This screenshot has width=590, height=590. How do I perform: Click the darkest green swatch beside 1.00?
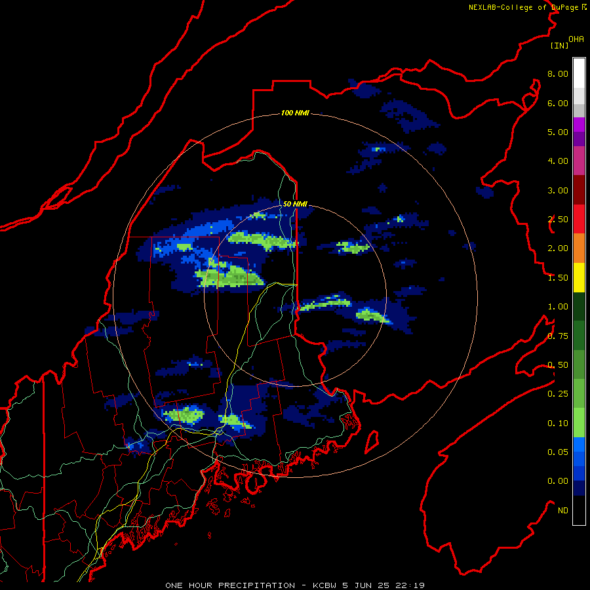tap(579, 306)
